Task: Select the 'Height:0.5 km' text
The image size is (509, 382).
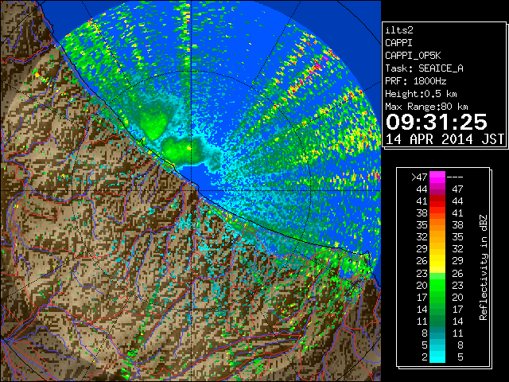Action: click(421, 94)
